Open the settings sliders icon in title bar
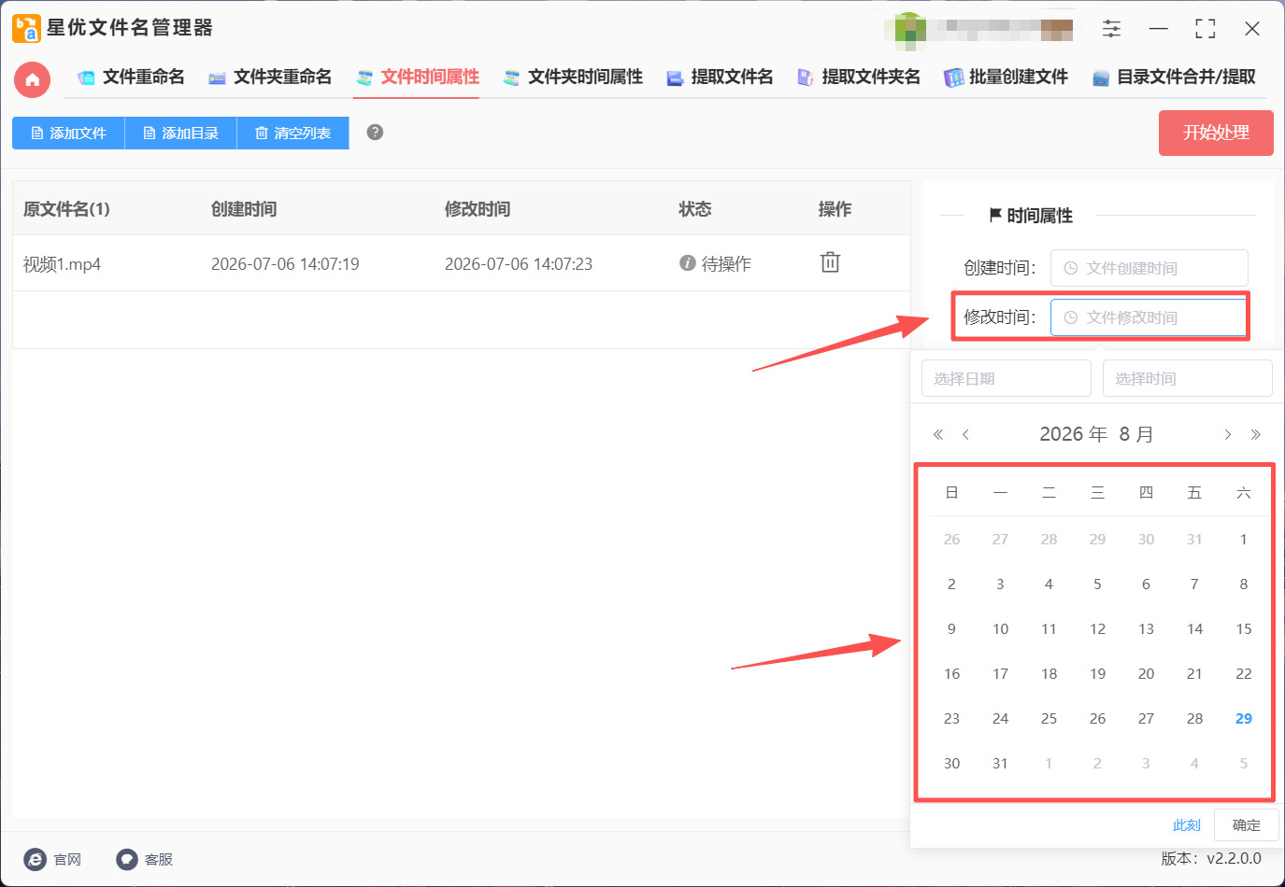Image resolution: width=1285 pixels, height=887 pixels. pyautogui.click(x=1111, y=28)
